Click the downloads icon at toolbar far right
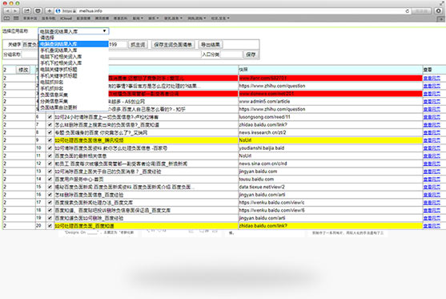The image size is (446, 299). (438, 10)
